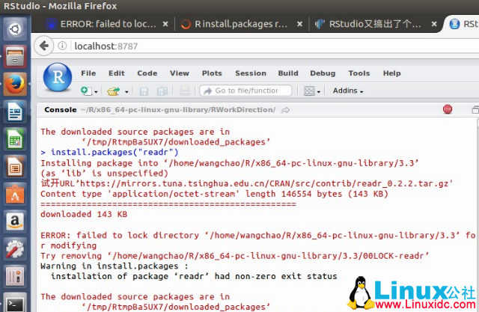Open Ubuntu Software Center icon

[x=15, y=195]
